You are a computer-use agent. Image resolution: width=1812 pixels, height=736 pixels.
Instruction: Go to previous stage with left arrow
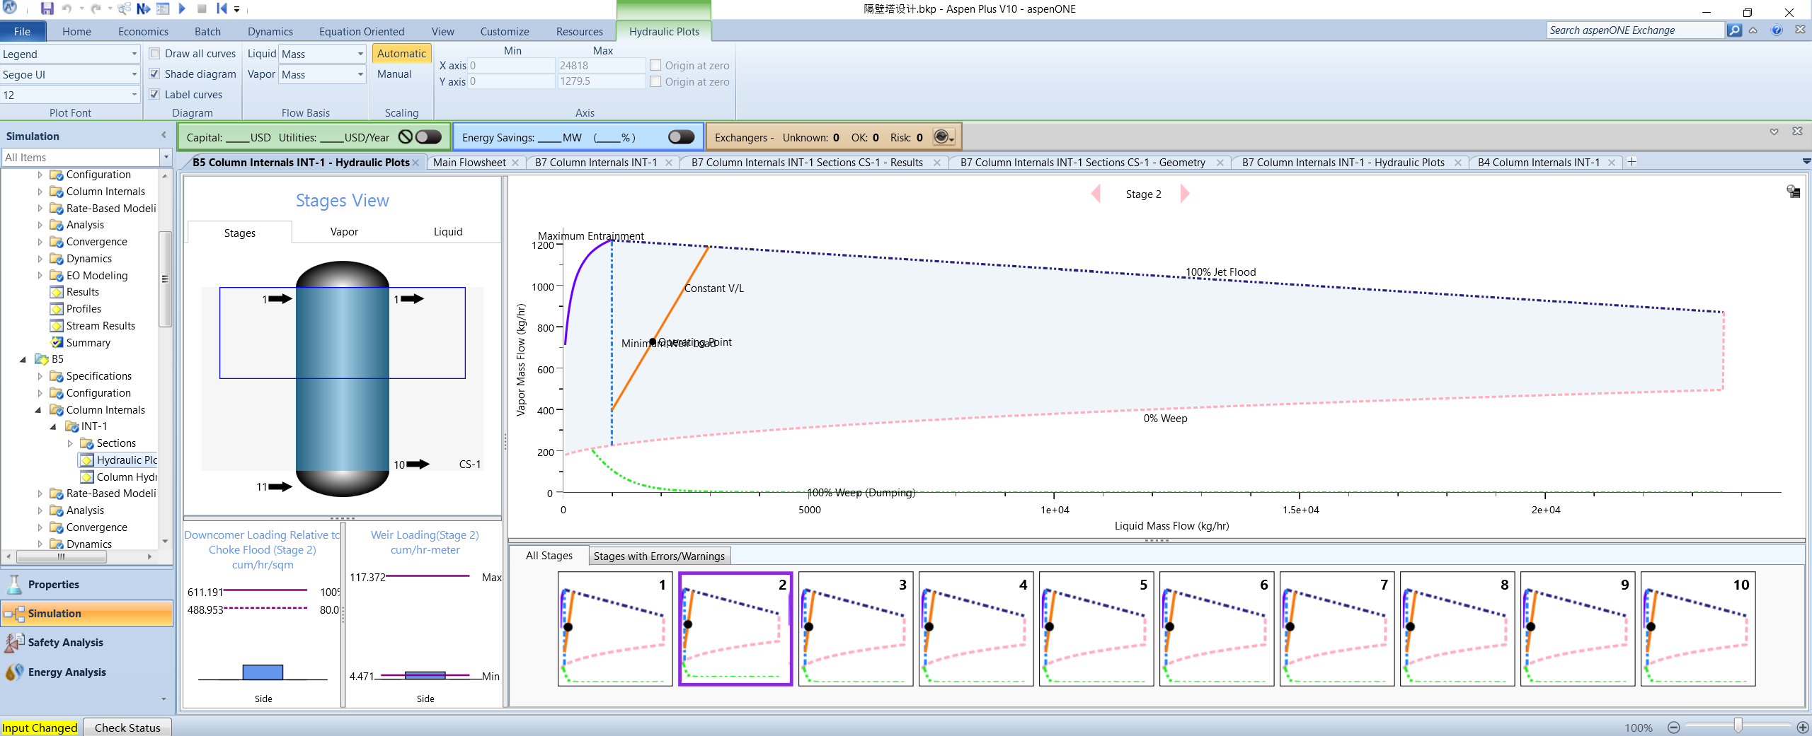(x=1096, y=194)
